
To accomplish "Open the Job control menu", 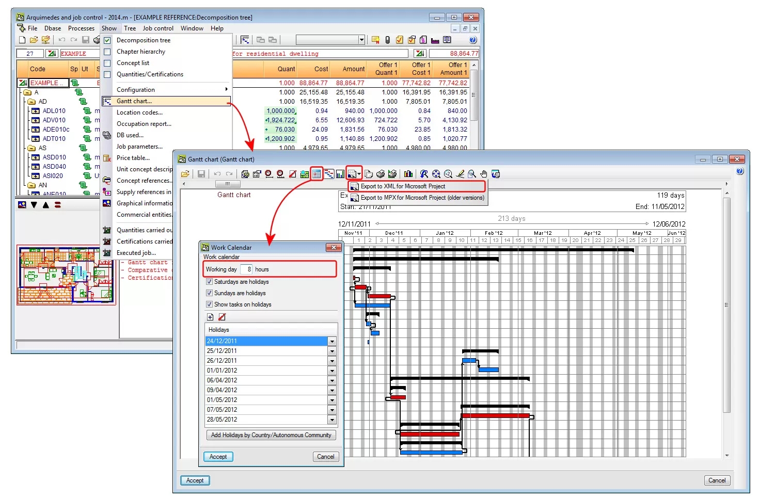I will pos(158,28).
